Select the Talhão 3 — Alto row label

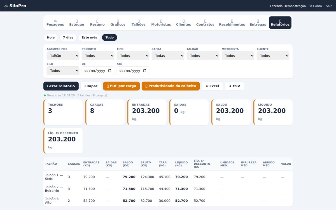point(54,201)
